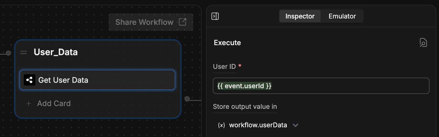Click the Share Workflow button
Viewport: 439px width, 137px height.
[151, 22]
